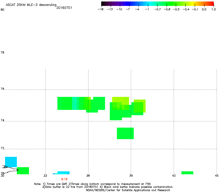Image resolution: width=219 pixels, height=192 pixels.
Task: Click the cyan data strip above the 8:18 time
Action: point(63,172)
